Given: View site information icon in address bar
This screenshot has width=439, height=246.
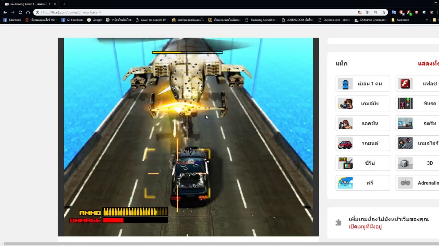Looking at the screenshot, I should point(37,12).
